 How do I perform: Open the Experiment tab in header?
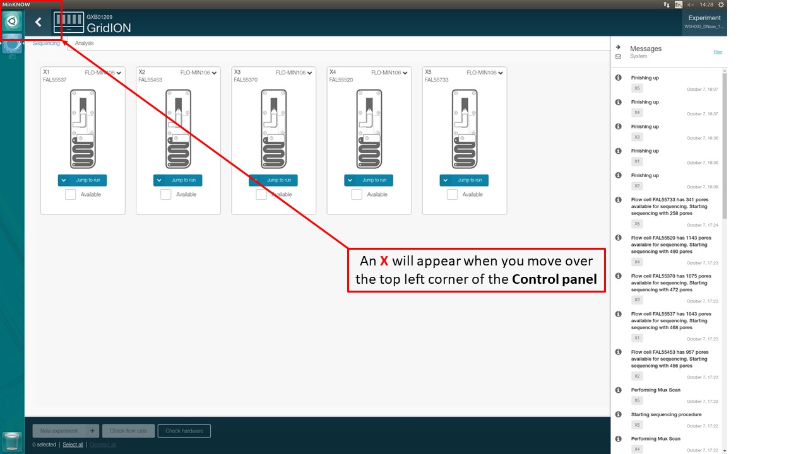click(x=704, y=22)
